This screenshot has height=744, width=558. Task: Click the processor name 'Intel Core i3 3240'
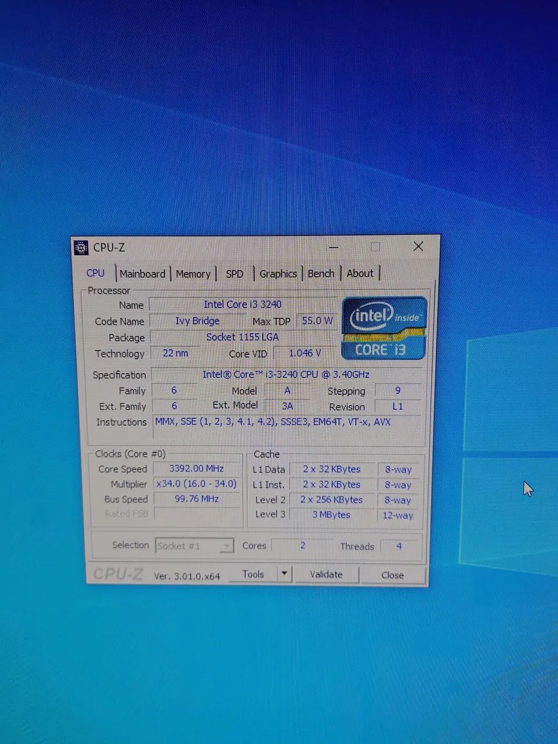pos(242,305)
